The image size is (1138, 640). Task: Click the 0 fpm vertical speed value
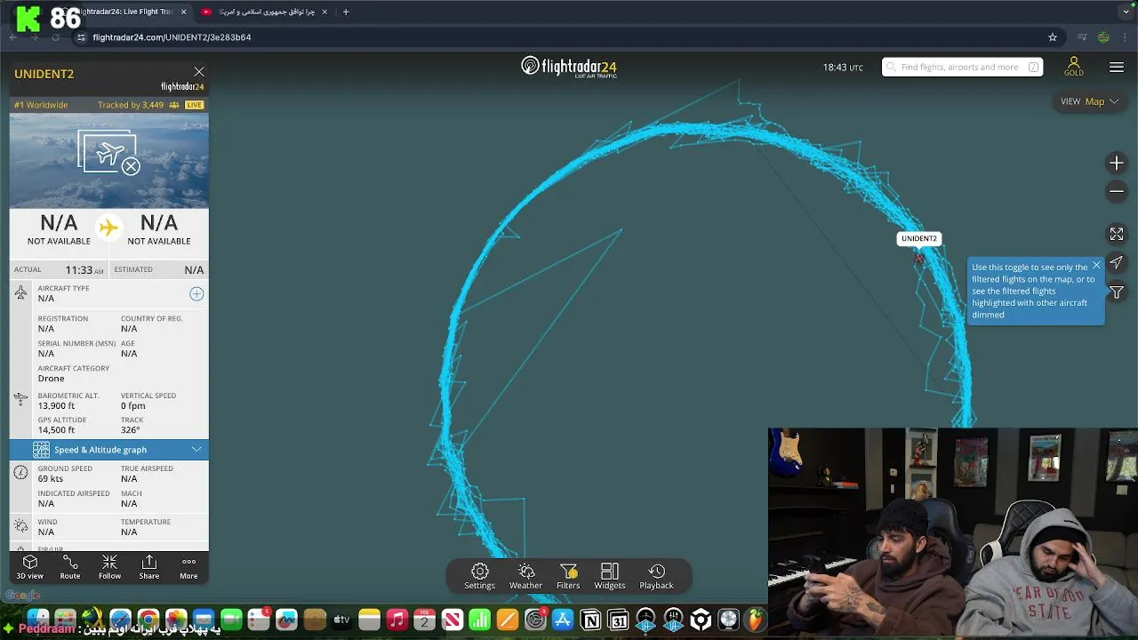(133, 406)
